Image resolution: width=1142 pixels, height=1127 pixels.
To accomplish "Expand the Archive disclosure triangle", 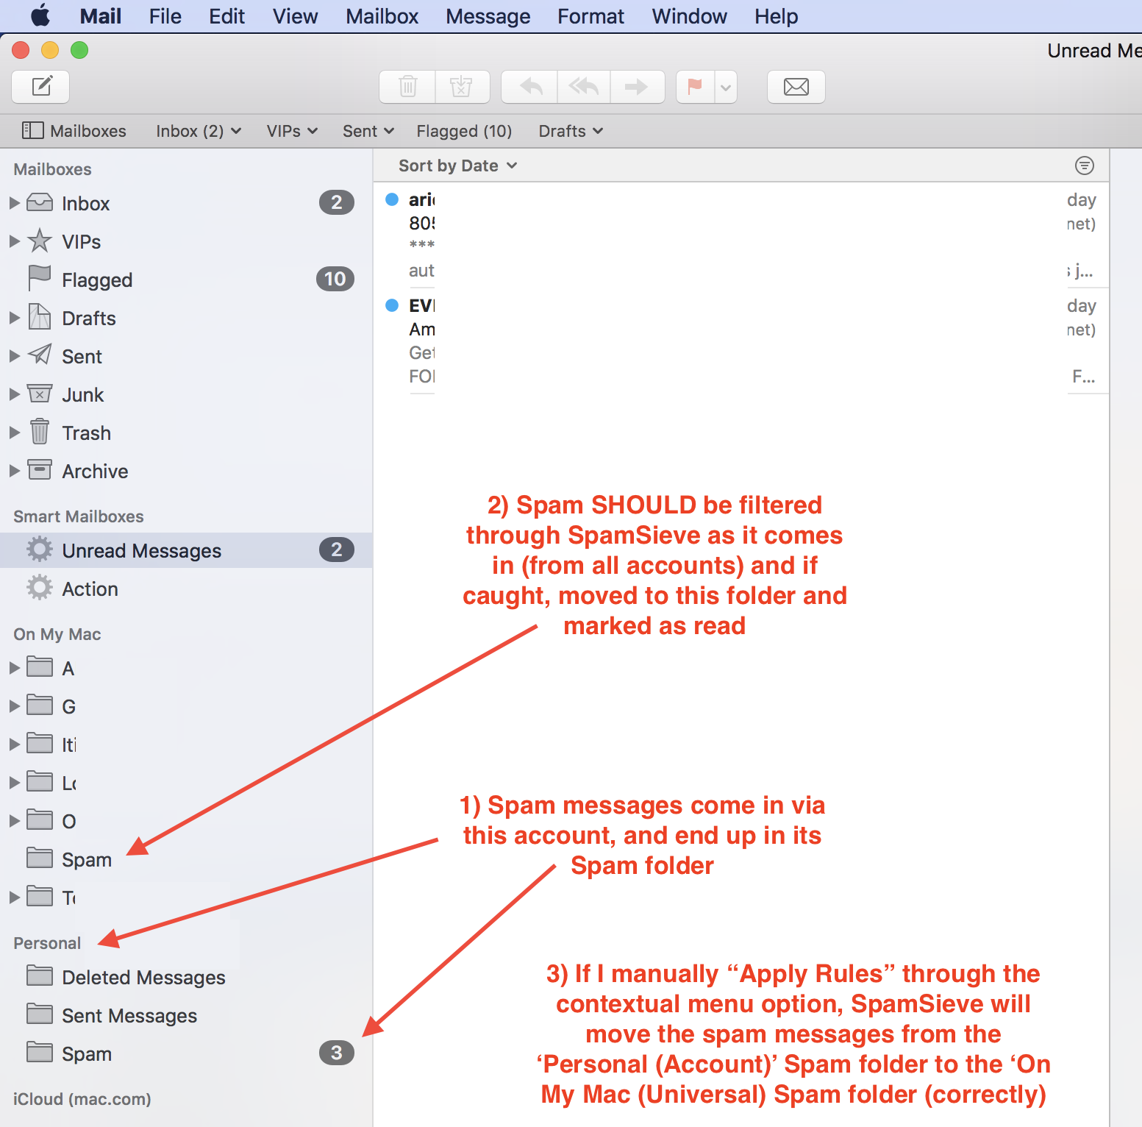I will pos(14,471).
